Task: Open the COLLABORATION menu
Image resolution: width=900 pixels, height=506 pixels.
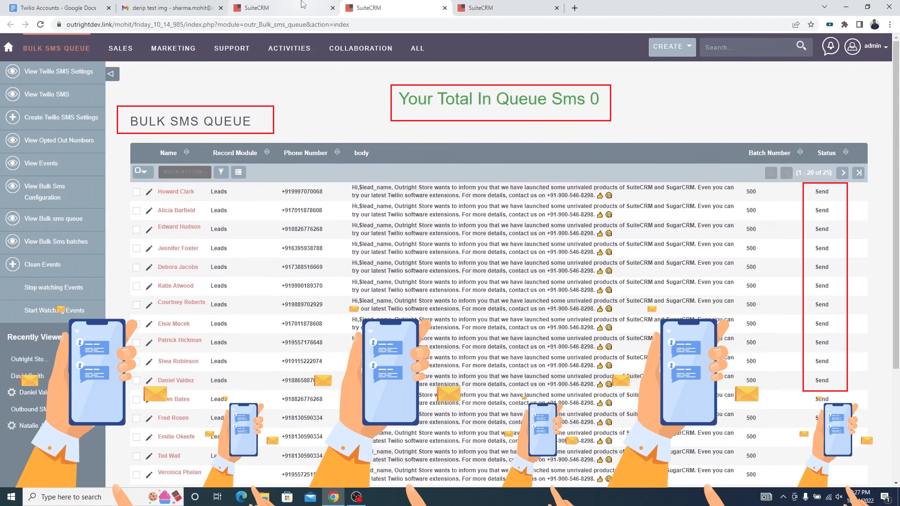Action: coord(360,48)
